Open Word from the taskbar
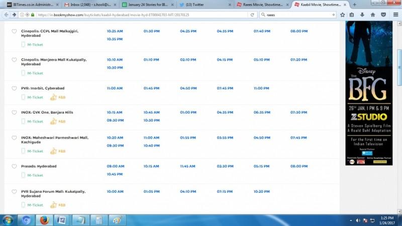The height and width of the screenshot is (226, 402). (61, 220)
